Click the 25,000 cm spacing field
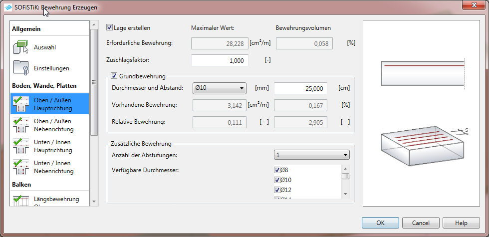The image size is (489, 237). coord(300,88)
